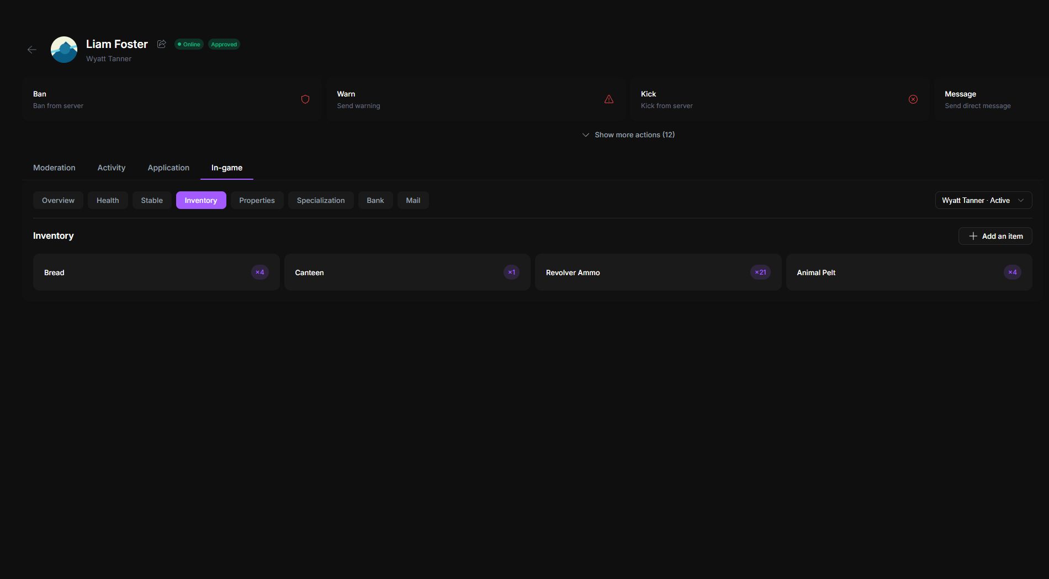Viewport: 1049px width, 579px height.
Task: Click the share icon beside Liam Foster
Action: 162,44
